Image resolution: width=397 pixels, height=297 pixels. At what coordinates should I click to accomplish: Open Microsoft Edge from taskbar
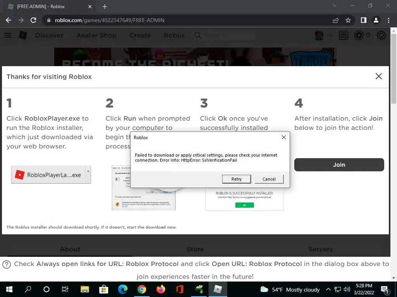pyautogui.click(x=123, y=289)
